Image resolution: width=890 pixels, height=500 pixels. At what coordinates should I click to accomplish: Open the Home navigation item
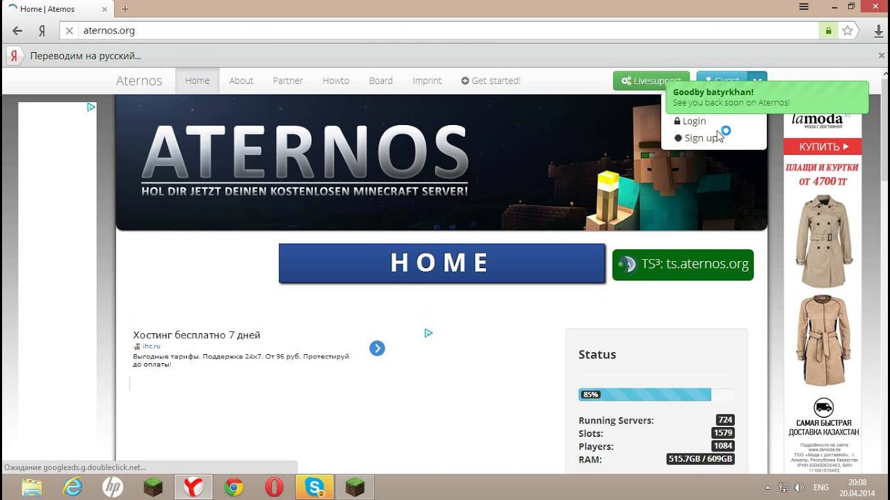pos(197,81)
